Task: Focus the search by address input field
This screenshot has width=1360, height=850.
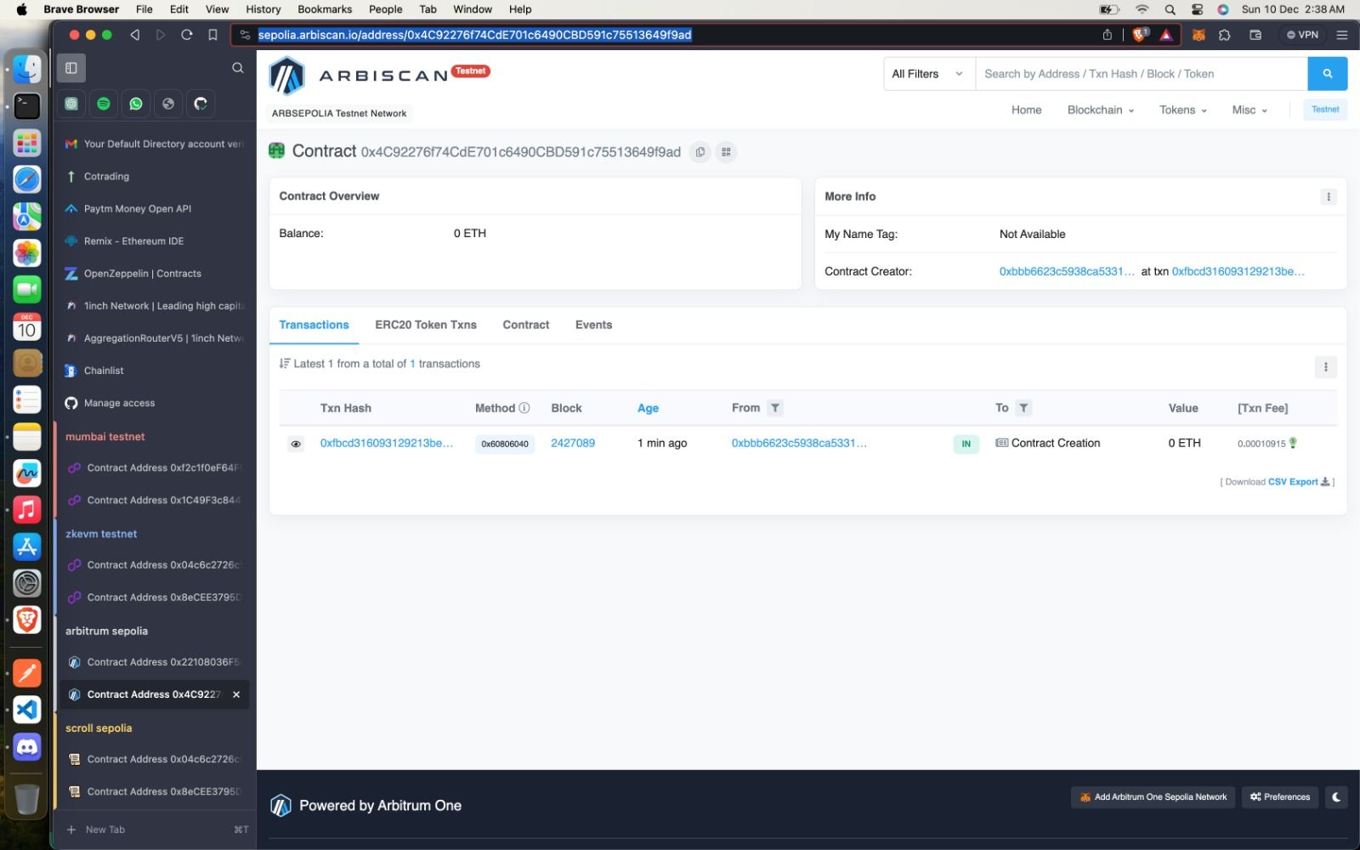Action: point(1141,74)
